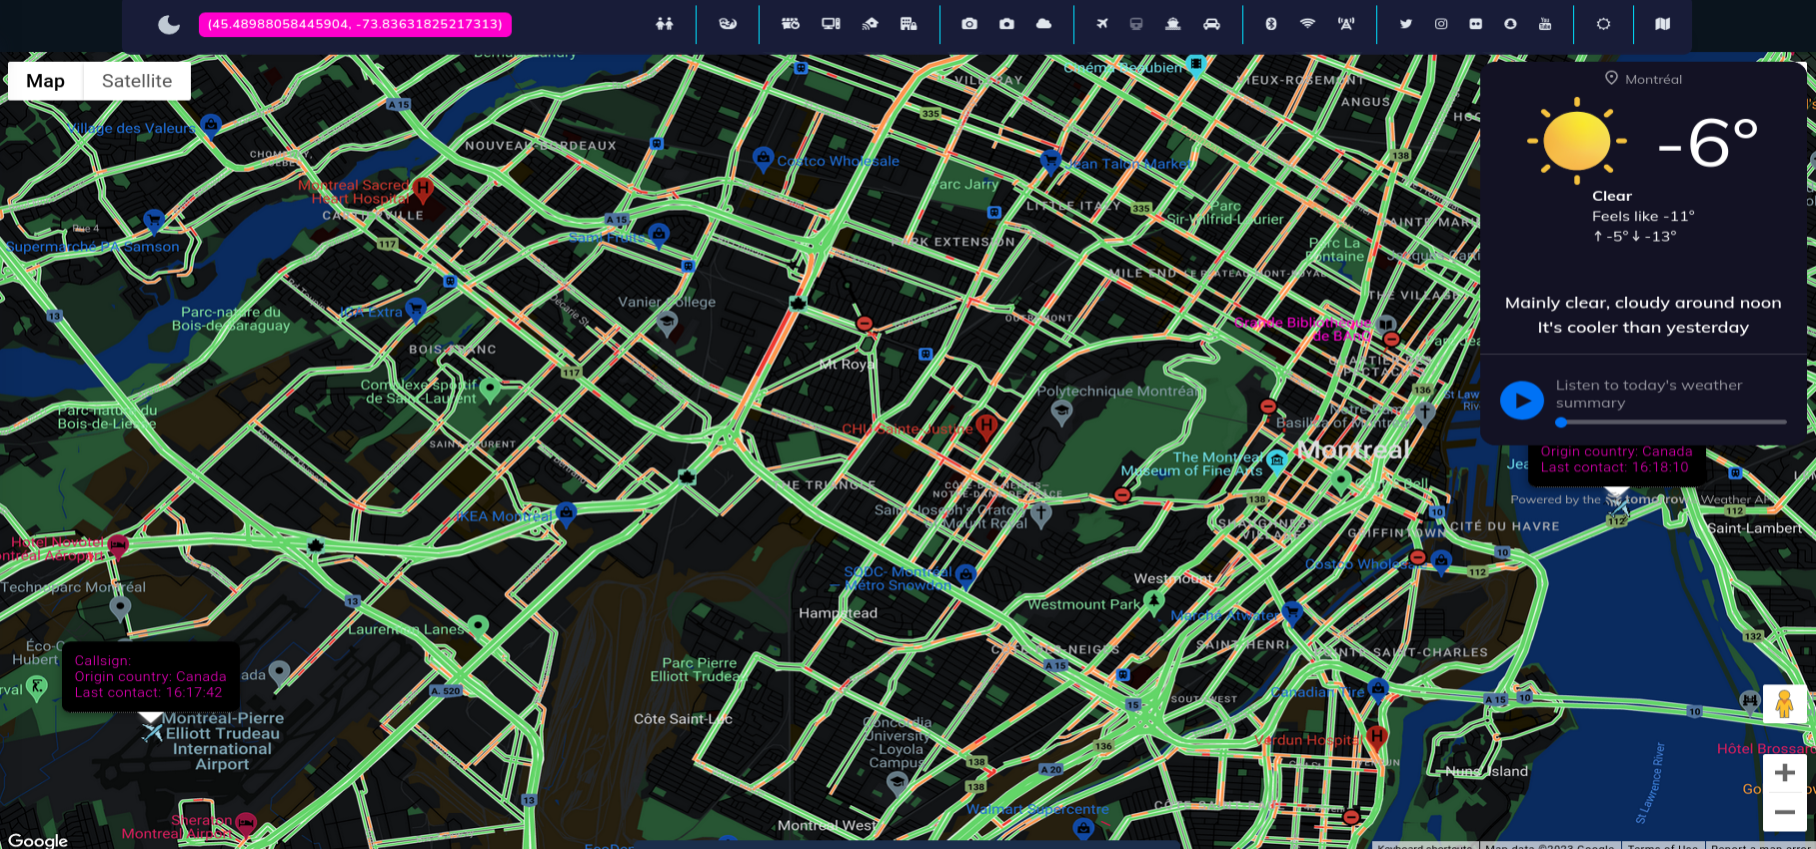Toggle the ship vessels layer
1816x849 pixels.
[x=1173, y=24]
